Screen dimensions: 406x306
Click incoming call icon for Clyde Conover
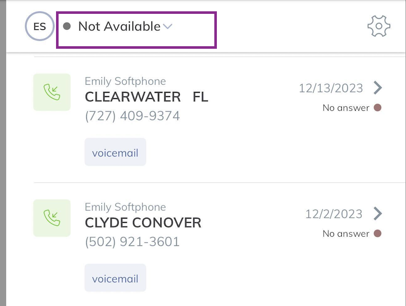coord(52,218)
